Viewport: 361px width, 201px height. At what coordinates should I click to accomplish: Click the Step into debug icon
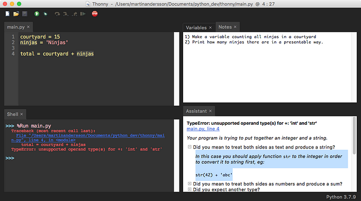click(x=66, y=14)
